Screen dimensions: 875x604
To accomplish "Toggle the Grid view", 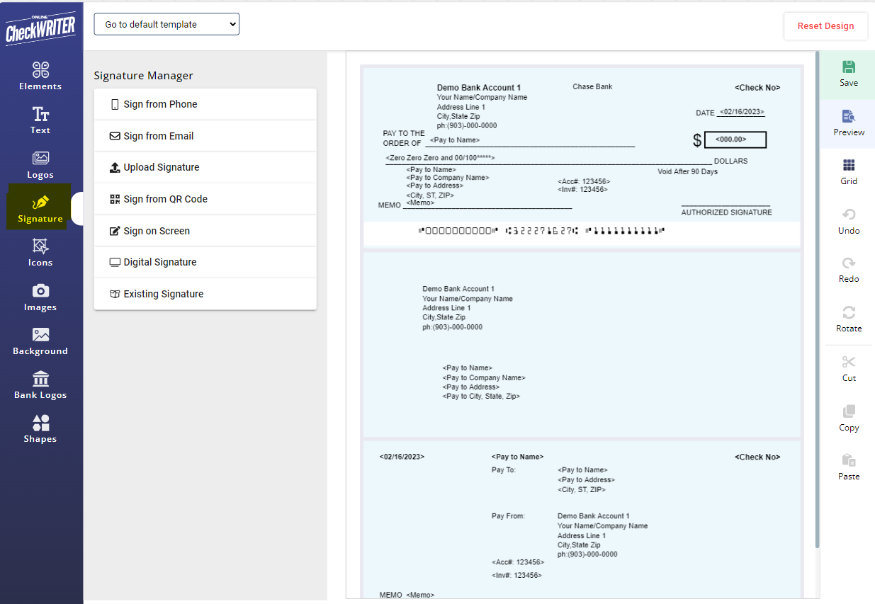I will [849, 172].
